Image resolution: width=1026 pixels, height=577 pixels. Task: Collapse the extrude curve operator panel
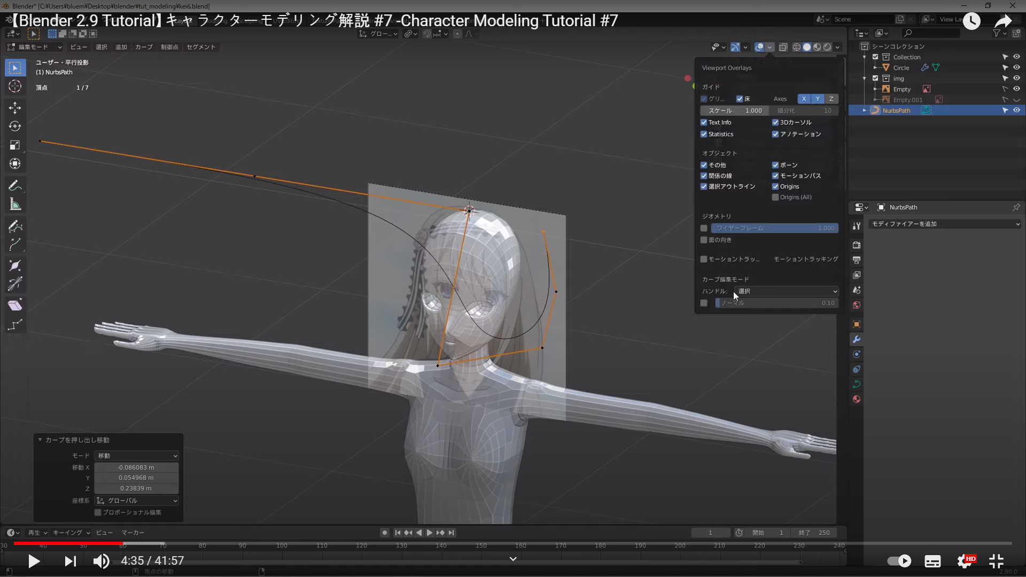[40, 440]
